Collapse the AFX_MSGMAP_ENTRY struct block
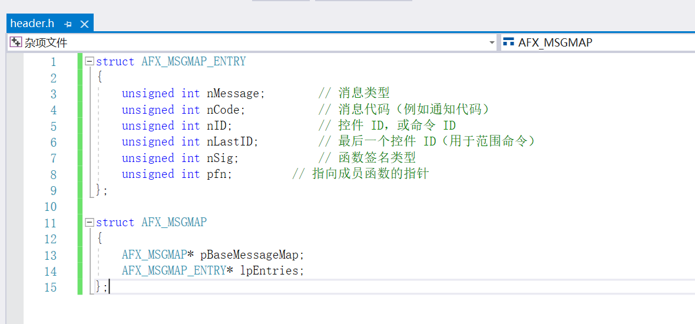Image resolution: width=695 pixels, height=324 pixels. (x=90, y=61)
